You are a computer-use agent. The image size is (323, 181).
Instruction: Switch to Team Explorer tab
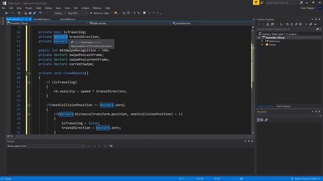point(284,106)
